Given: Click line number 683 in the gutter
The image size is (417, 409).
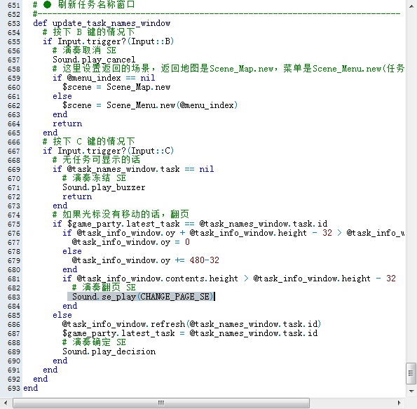Looking at the screenshot, I should point(14,297).
